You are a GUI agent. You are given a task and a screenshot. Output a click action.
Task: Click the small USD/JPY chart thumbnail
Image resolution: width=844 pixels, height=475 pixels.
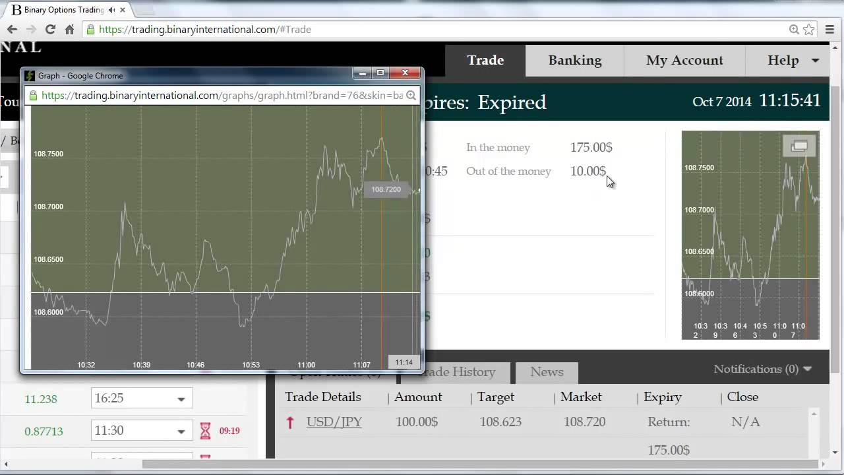tap(750, 235)
